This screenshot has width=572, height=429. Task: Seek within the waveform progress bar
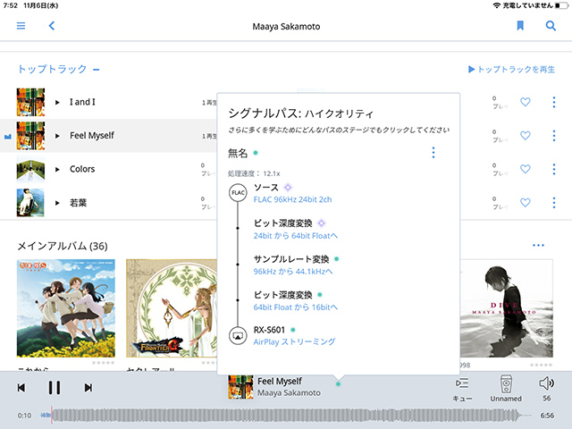(286, 415)
